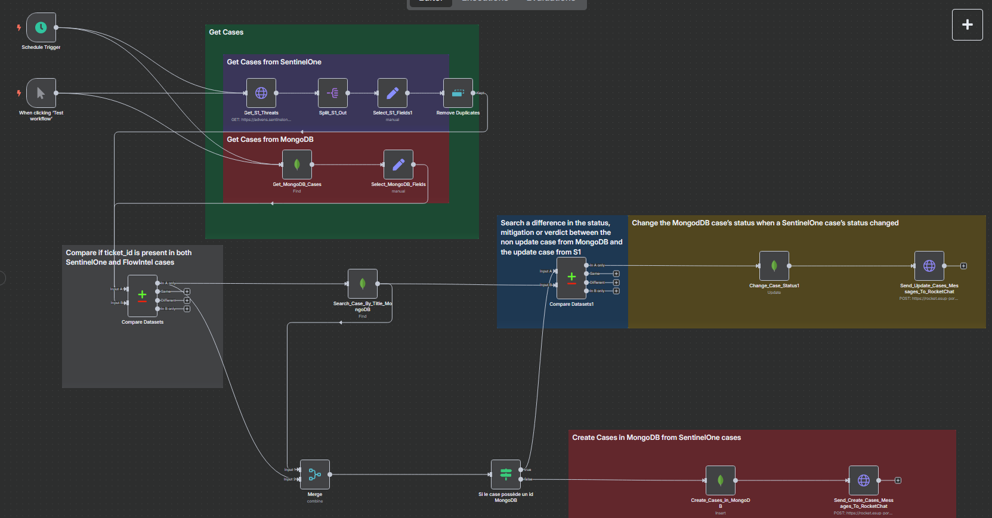Open the Select_S1_Fields1 edit node
Image resolution: width=992 pixels, height=518 pixels.
coord(393,93)
